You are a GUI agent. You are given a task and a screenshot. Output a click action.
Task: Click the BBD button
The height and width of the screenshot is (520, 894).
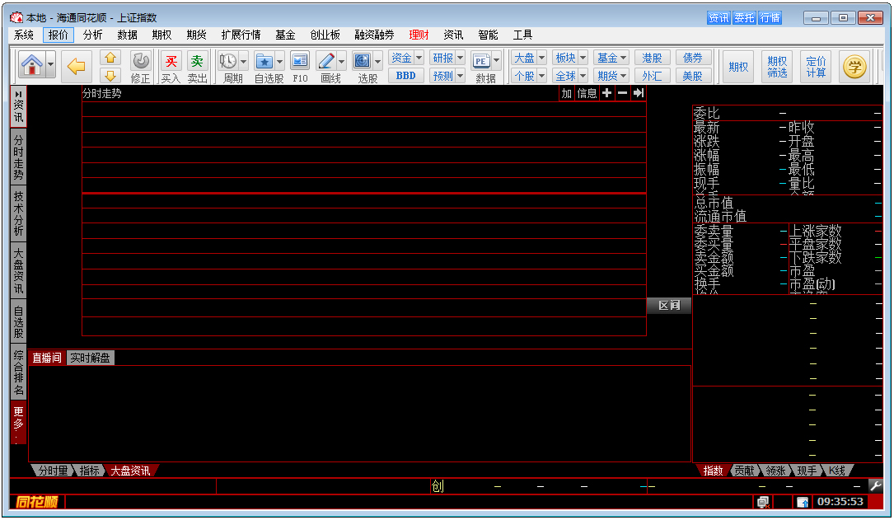[x=405, y=75]
